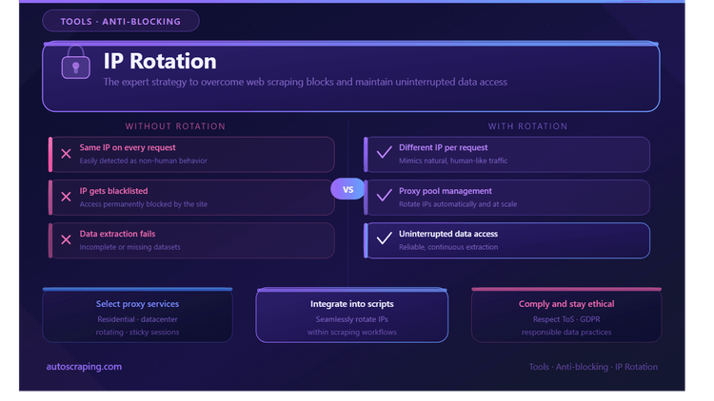Click 'Respect ToS · GDPR' text
Viewport: 714px width, 401px height.
566,319
